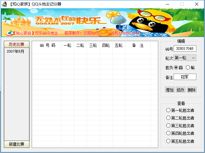This screenshot has height=153, width=205.
Task: Click the 四轮 column header
Action: (106, 45)
